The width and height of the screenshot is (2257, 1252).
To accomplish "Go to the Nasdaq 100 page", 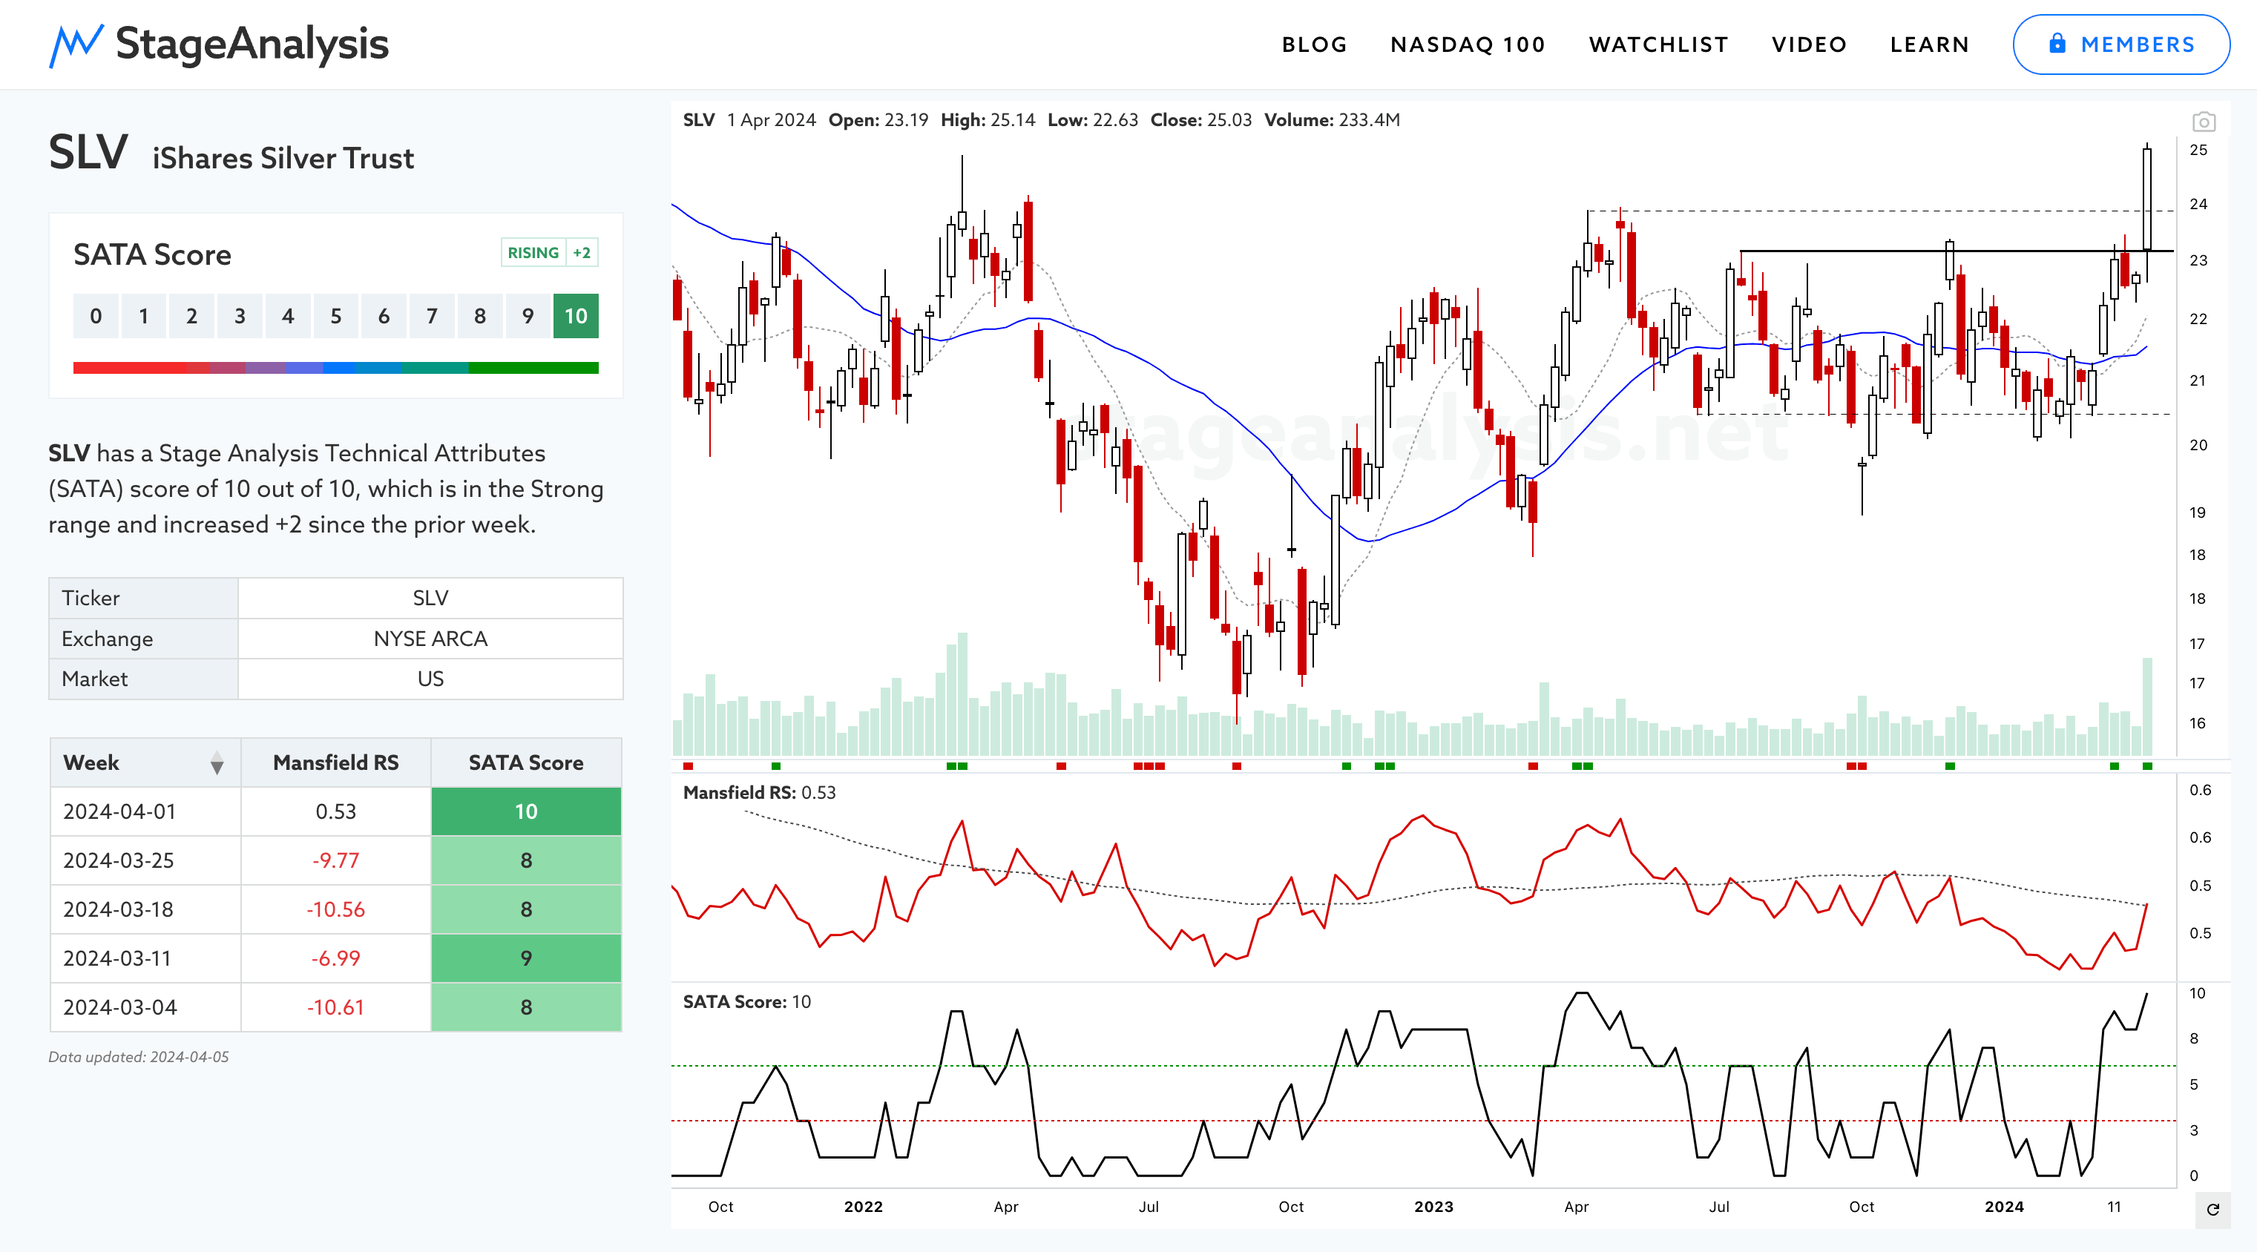I will pyautogui.click(x=1468, y=45).
